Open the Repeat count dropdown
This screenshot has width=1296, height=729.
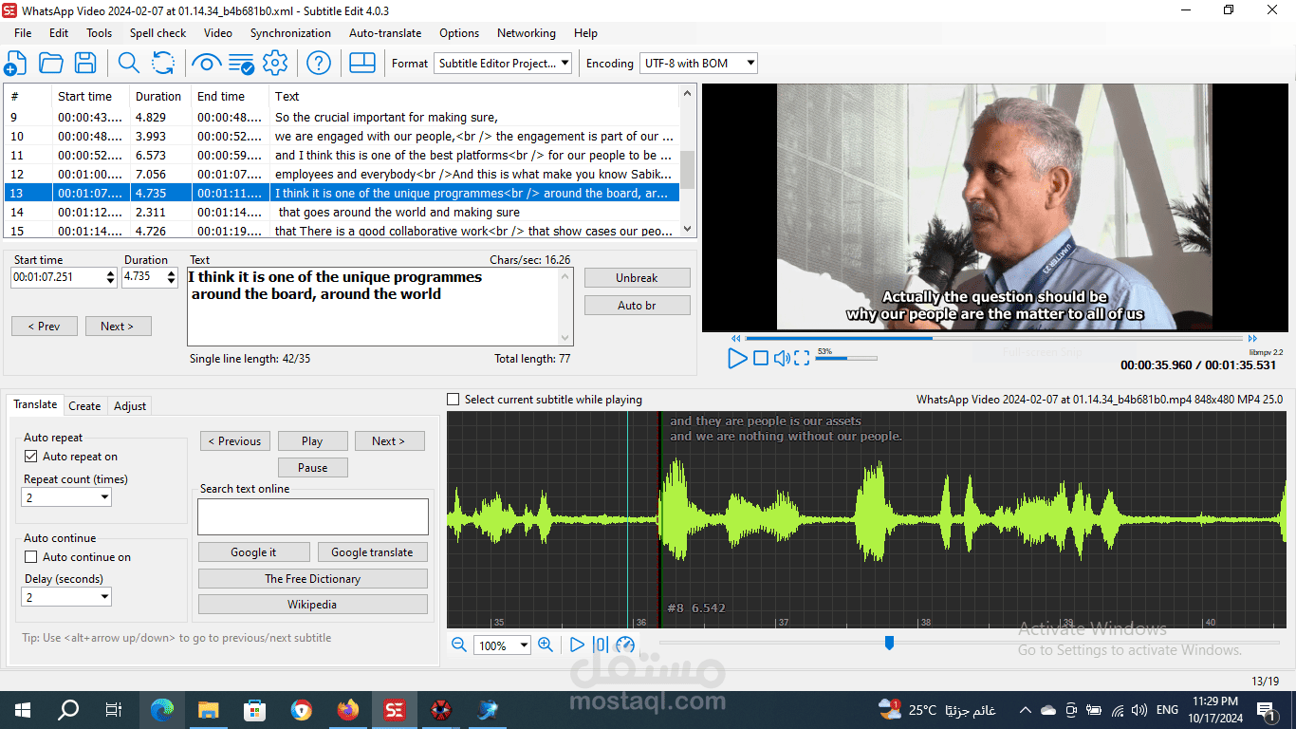[66, 497]
